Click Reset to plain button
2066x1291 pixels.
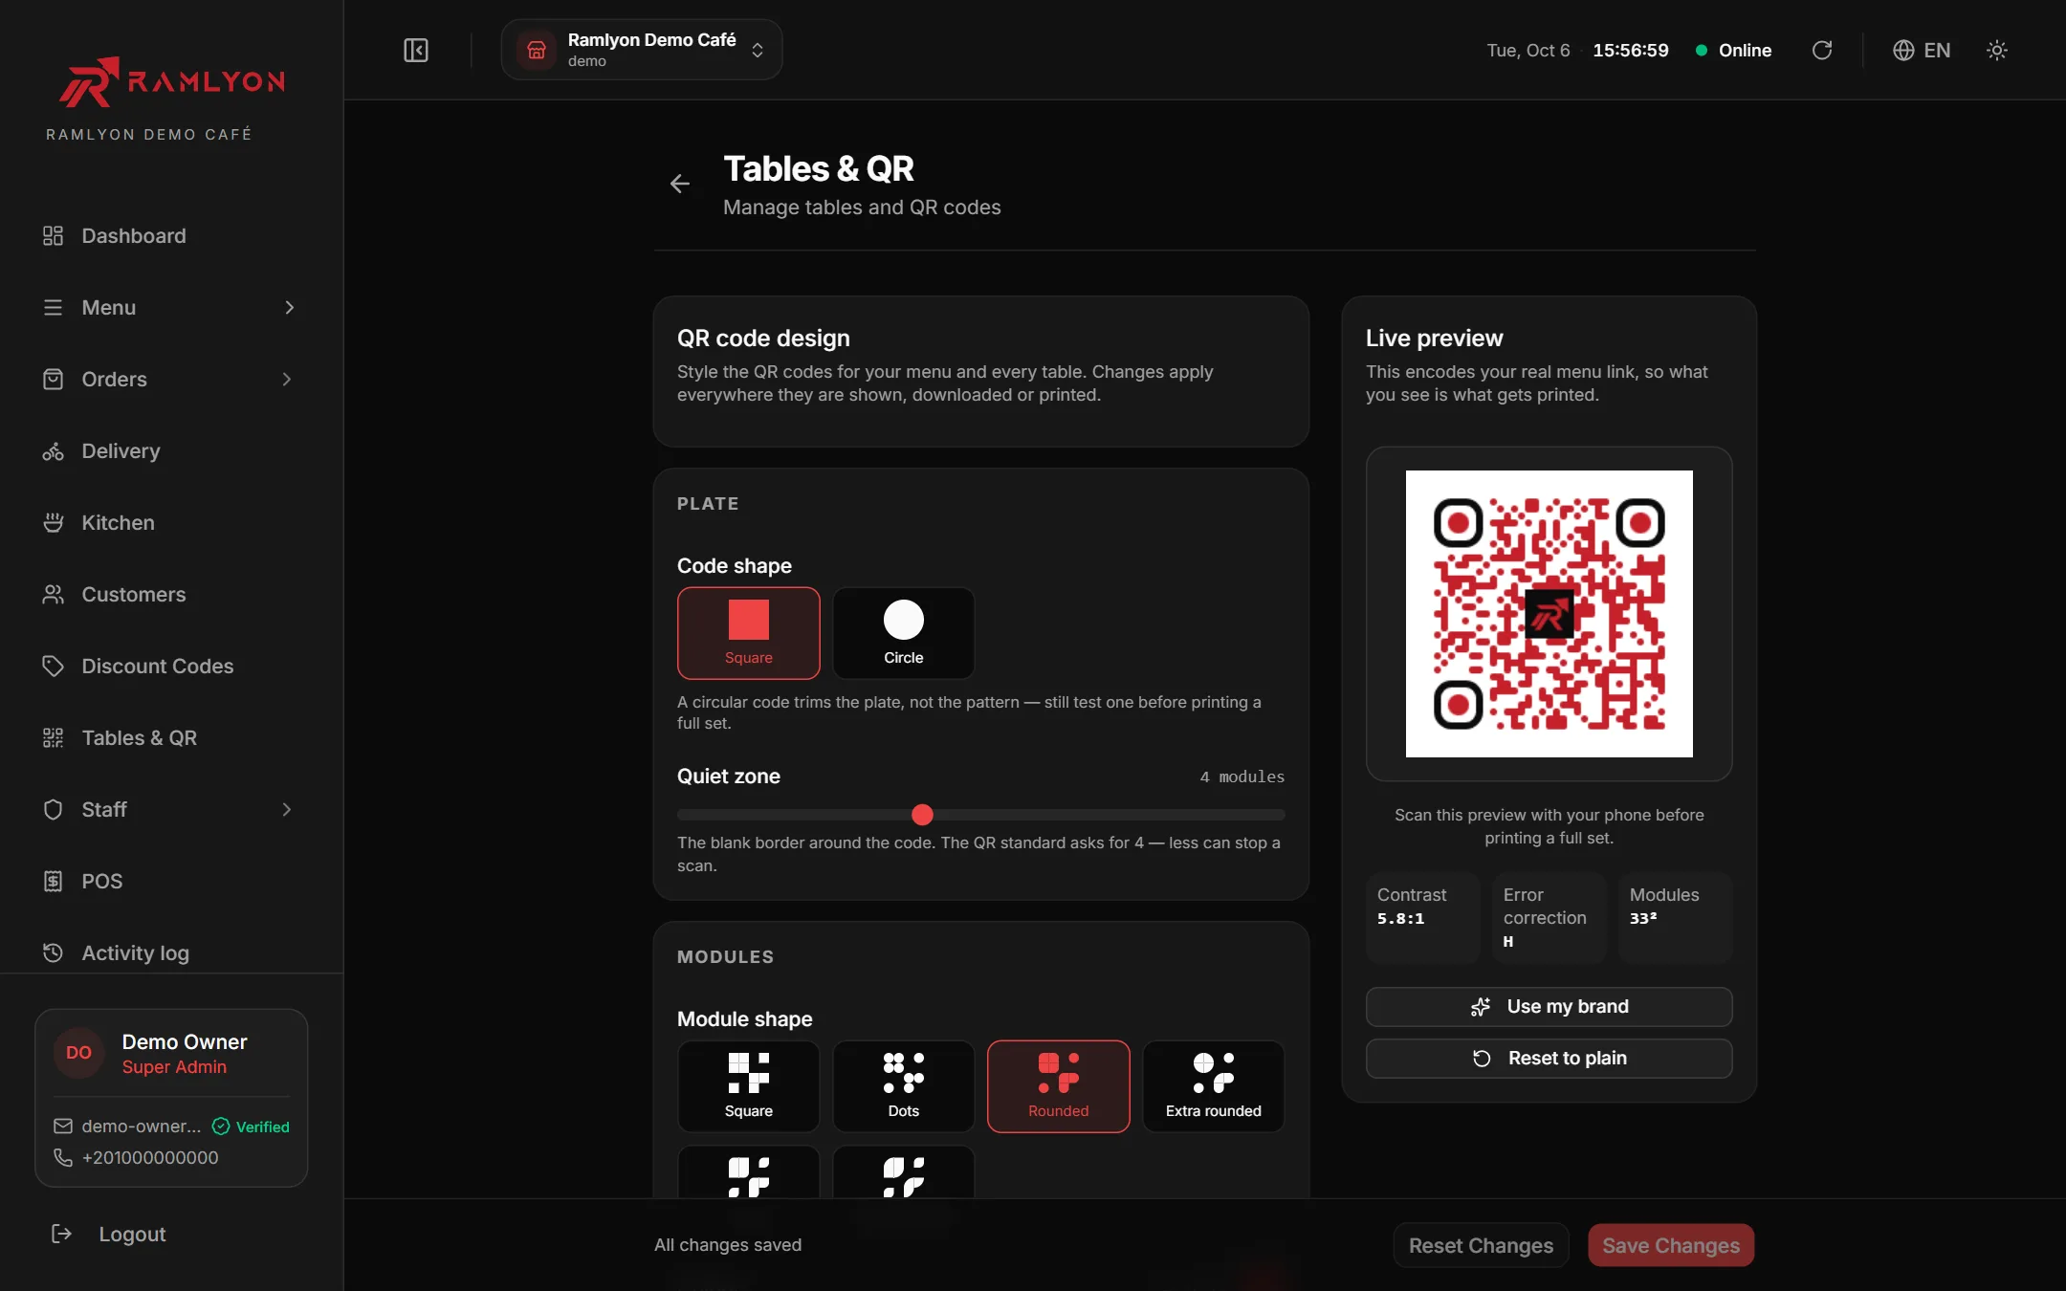pyautogui.click(x=1549, y=1058)
